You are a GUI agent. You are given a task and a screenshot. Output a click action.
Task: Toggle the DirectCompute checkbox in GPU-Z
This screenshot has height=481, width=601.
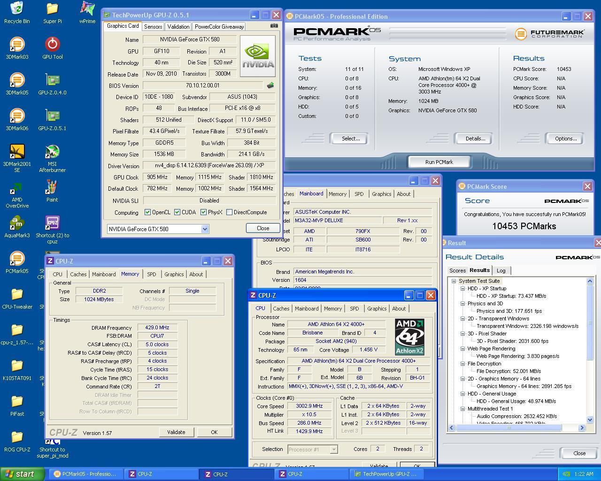229,212
